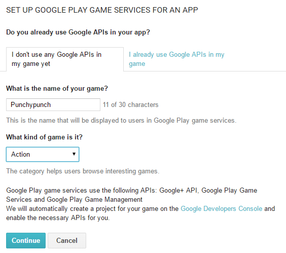Open the Action game category dropdown
286x253 pixels.
[x=43, y=154]
